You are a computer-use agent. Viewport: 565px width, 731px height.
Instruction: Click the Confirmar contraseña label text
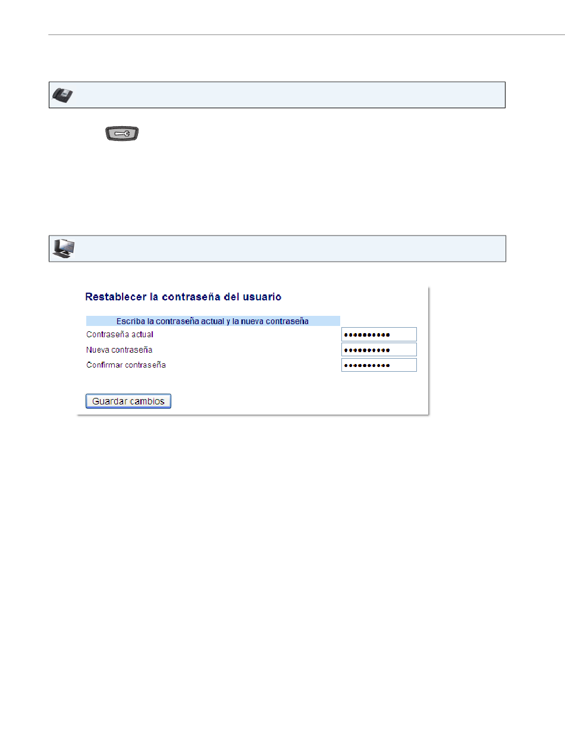[126, 365]
